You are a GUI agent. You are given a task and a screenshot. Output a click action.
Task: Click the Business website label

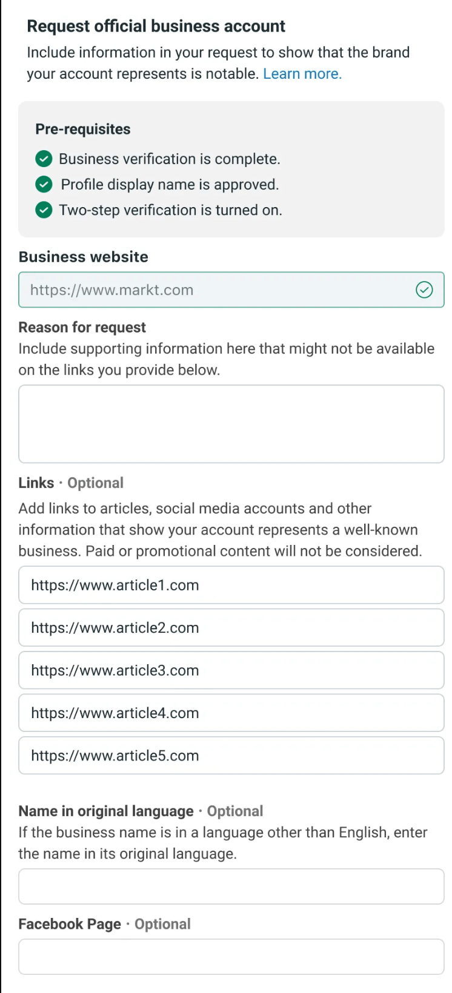[83, 257]
